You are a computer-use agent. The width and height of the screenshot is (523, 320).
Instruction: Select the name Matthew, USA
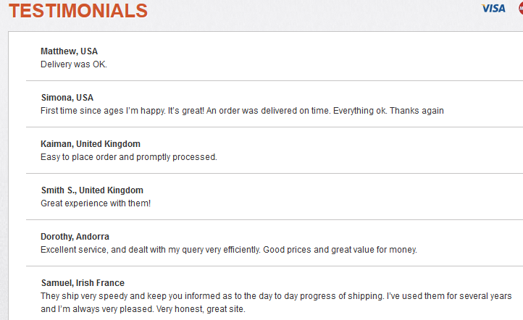tap(69, 51)
